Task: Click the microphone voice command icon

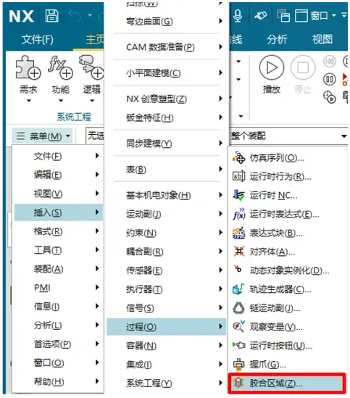Action: (238, 16)
